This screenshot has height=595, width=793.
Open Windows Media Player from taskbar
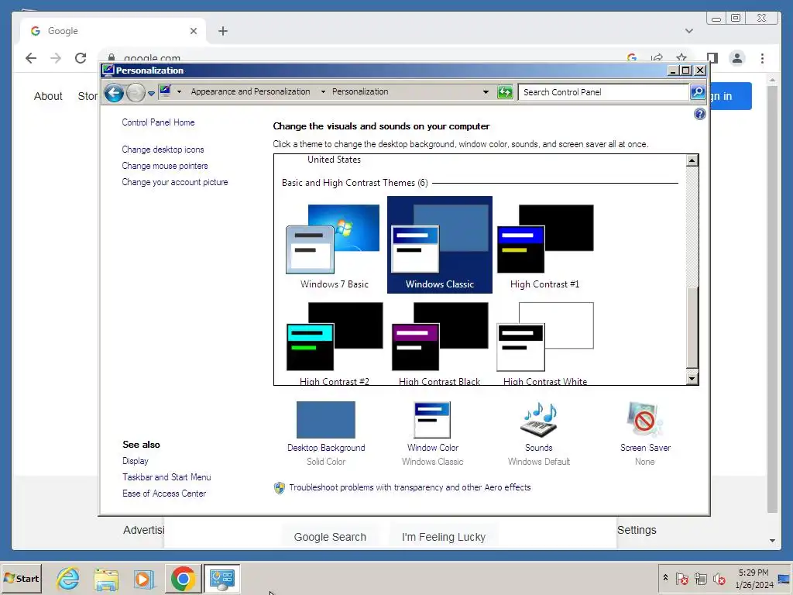point(144,578)
